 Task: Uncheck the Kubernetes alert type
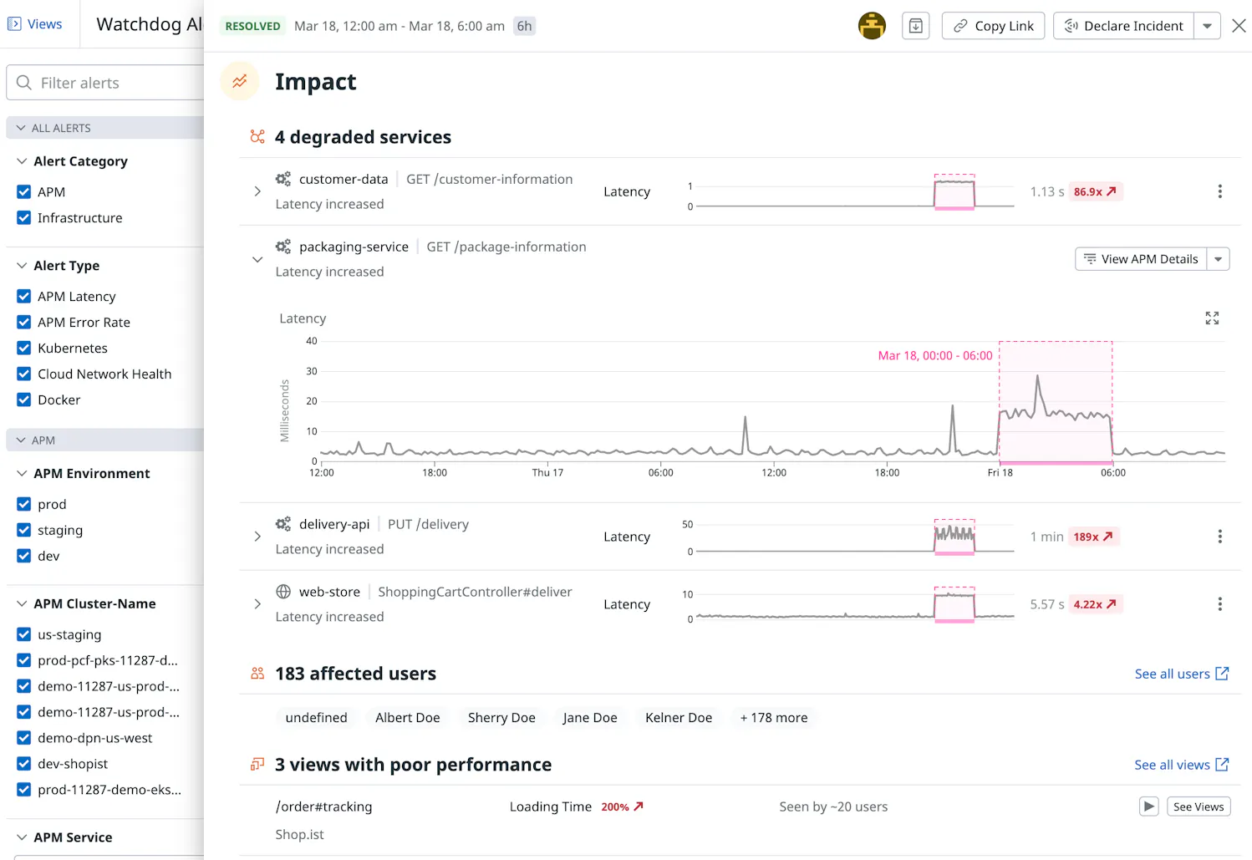tap(23, 348)
